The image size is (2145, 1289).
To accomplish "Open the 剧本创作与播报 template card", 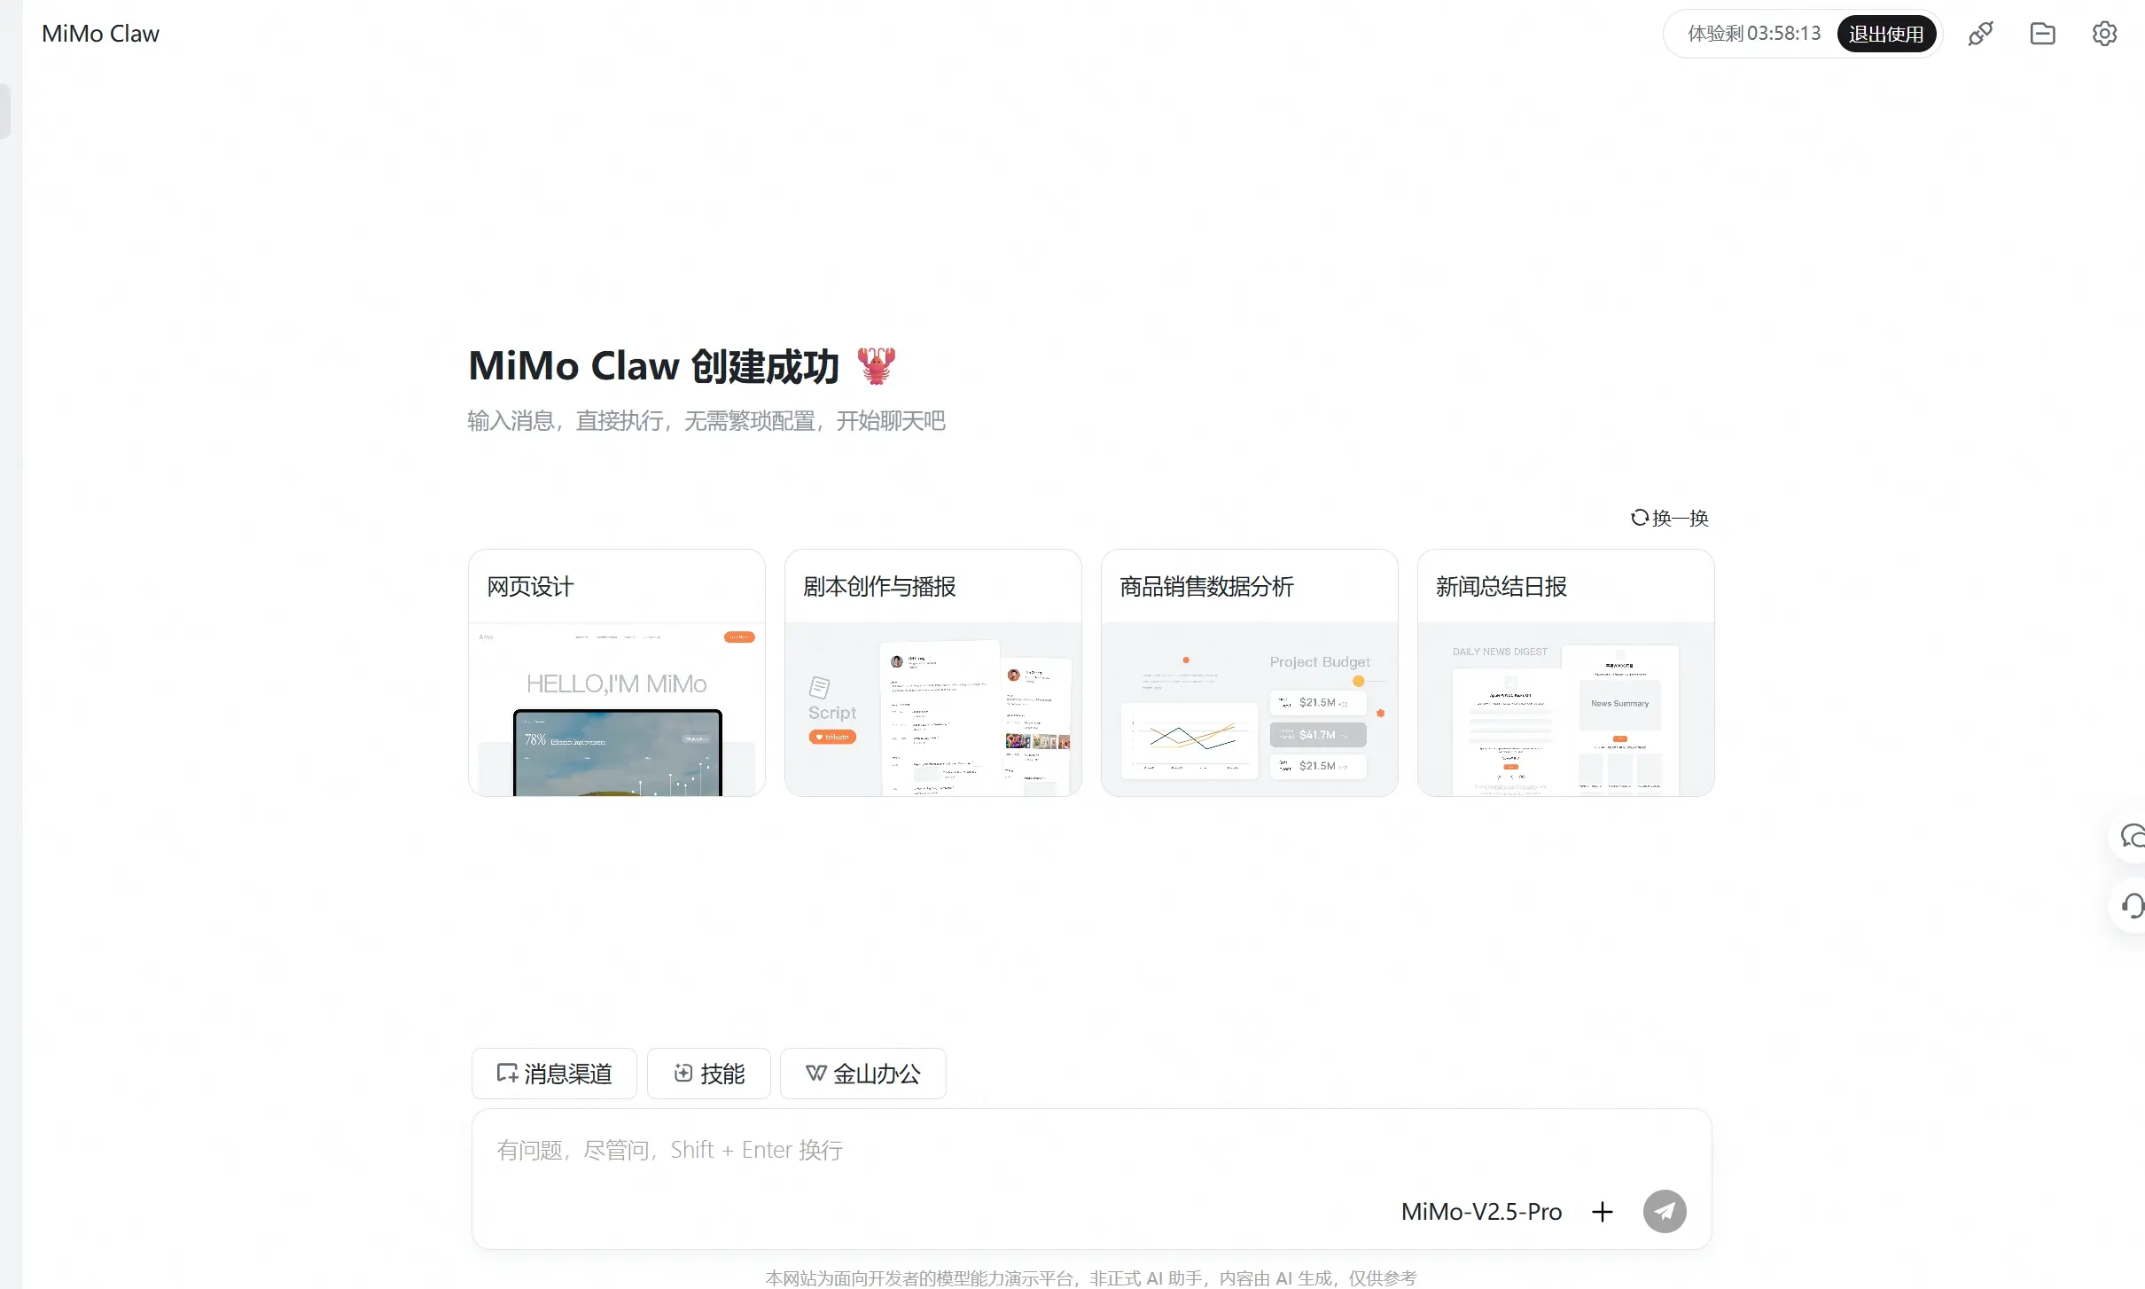I will [x=932, y=672].
